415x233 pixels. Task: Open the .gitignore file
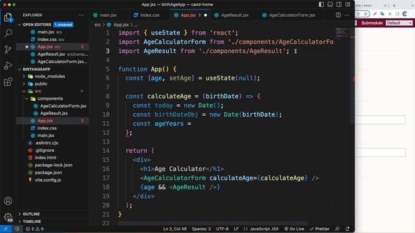point(45,150)
